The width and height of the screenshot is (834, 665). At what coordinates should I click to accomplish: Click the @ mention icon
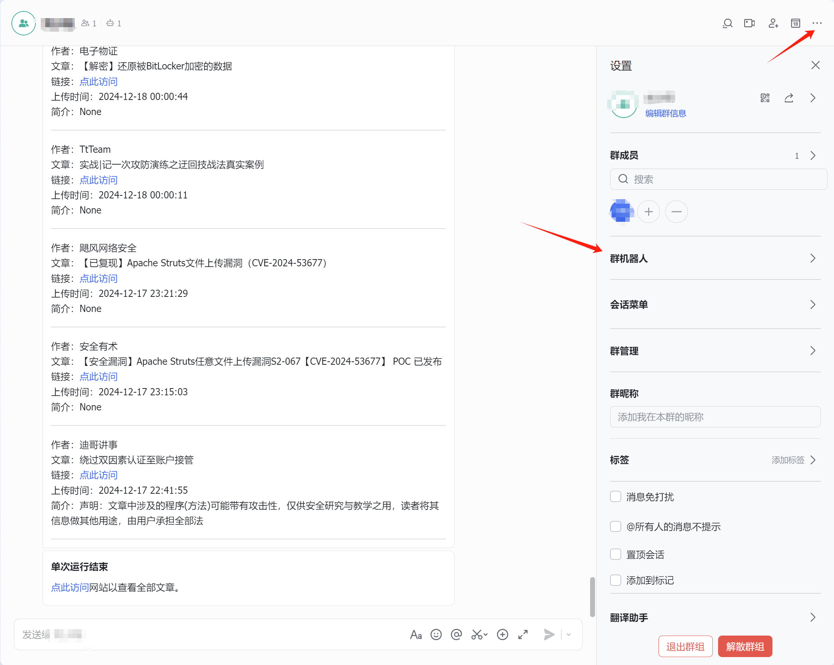pos(456,634)
